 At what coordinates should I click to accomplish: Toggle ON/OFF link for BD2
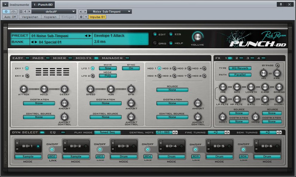[x=52, y=150]
